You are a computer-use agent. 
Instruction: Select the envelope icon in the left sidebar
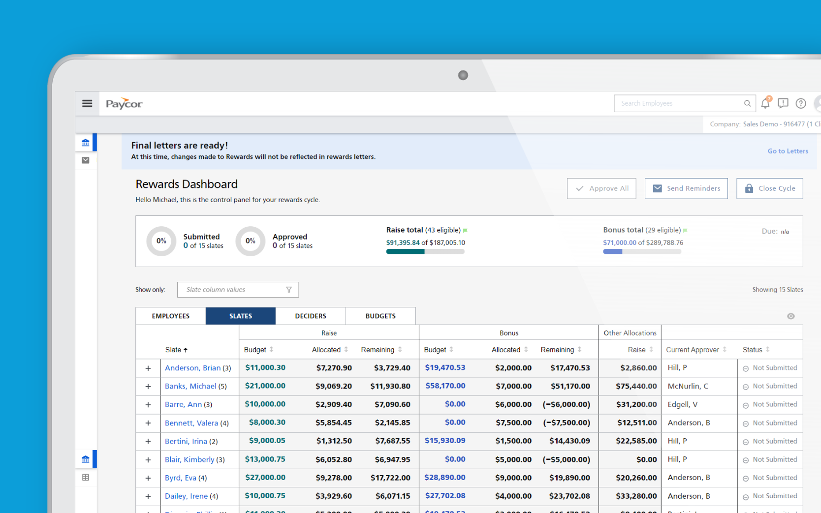pyautogui.click(x=86, y=160)
